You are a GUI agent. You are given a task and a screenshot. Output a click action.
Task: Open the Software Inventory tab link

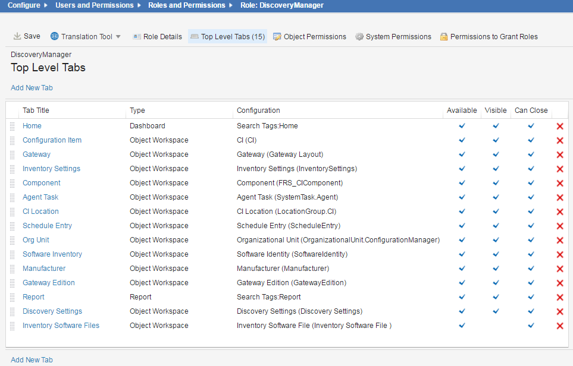coord(52,254)
